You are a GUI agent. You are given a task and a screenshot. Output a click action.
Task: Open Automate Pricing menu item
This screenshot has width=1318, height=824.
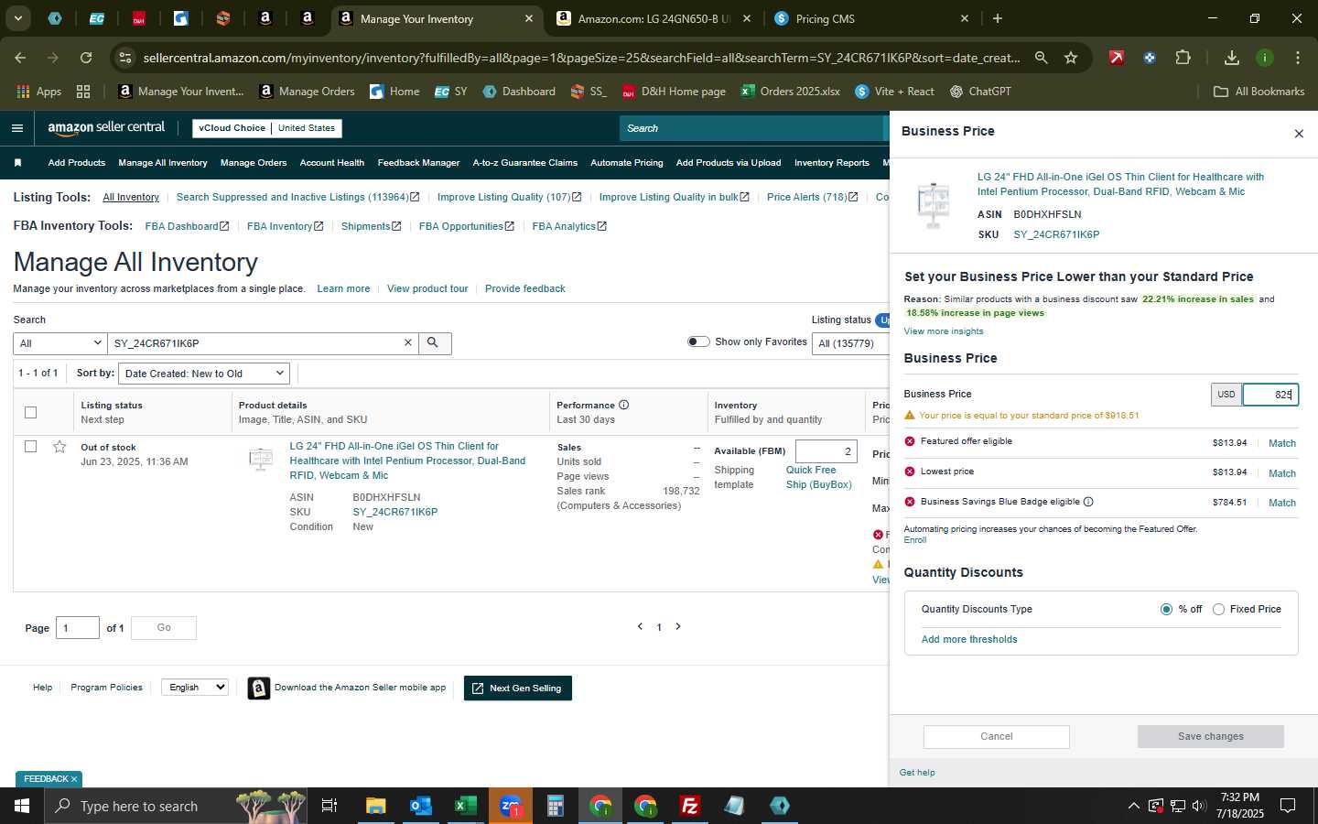coord(626,163)
